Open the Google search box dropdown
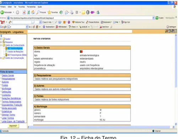178x139 pixels. pyautogui.click(x=27, y=27)
